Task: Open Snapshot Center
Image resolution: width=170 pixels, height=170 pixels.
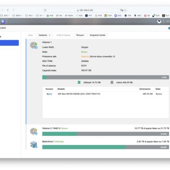Action: click(x=98, y=35)
